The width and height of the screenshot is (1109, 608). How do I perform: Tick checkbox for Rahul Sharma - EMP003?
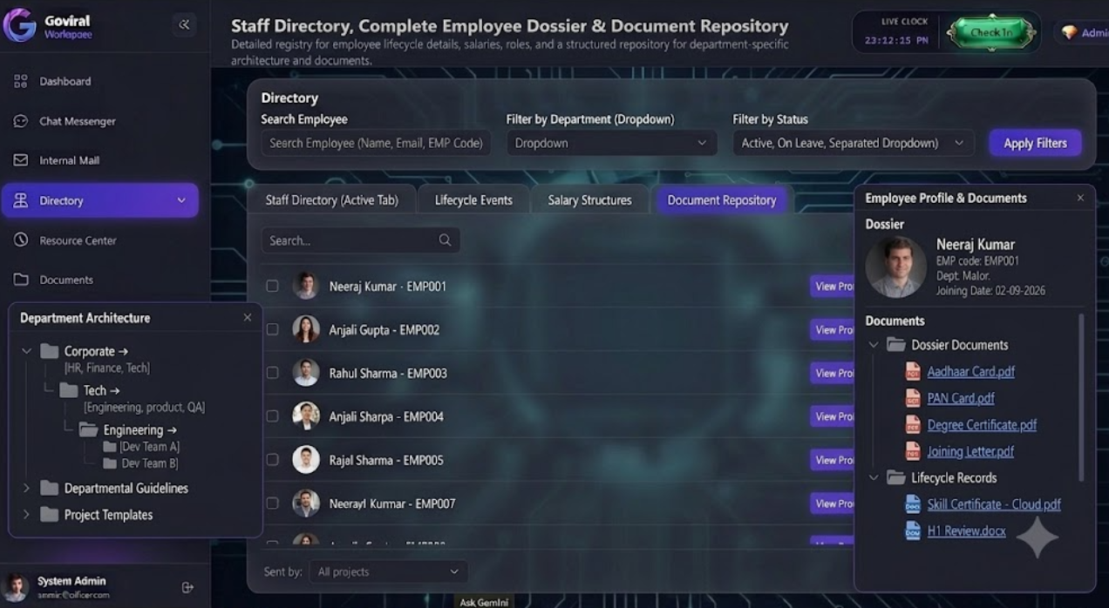(x=273, y=373)
